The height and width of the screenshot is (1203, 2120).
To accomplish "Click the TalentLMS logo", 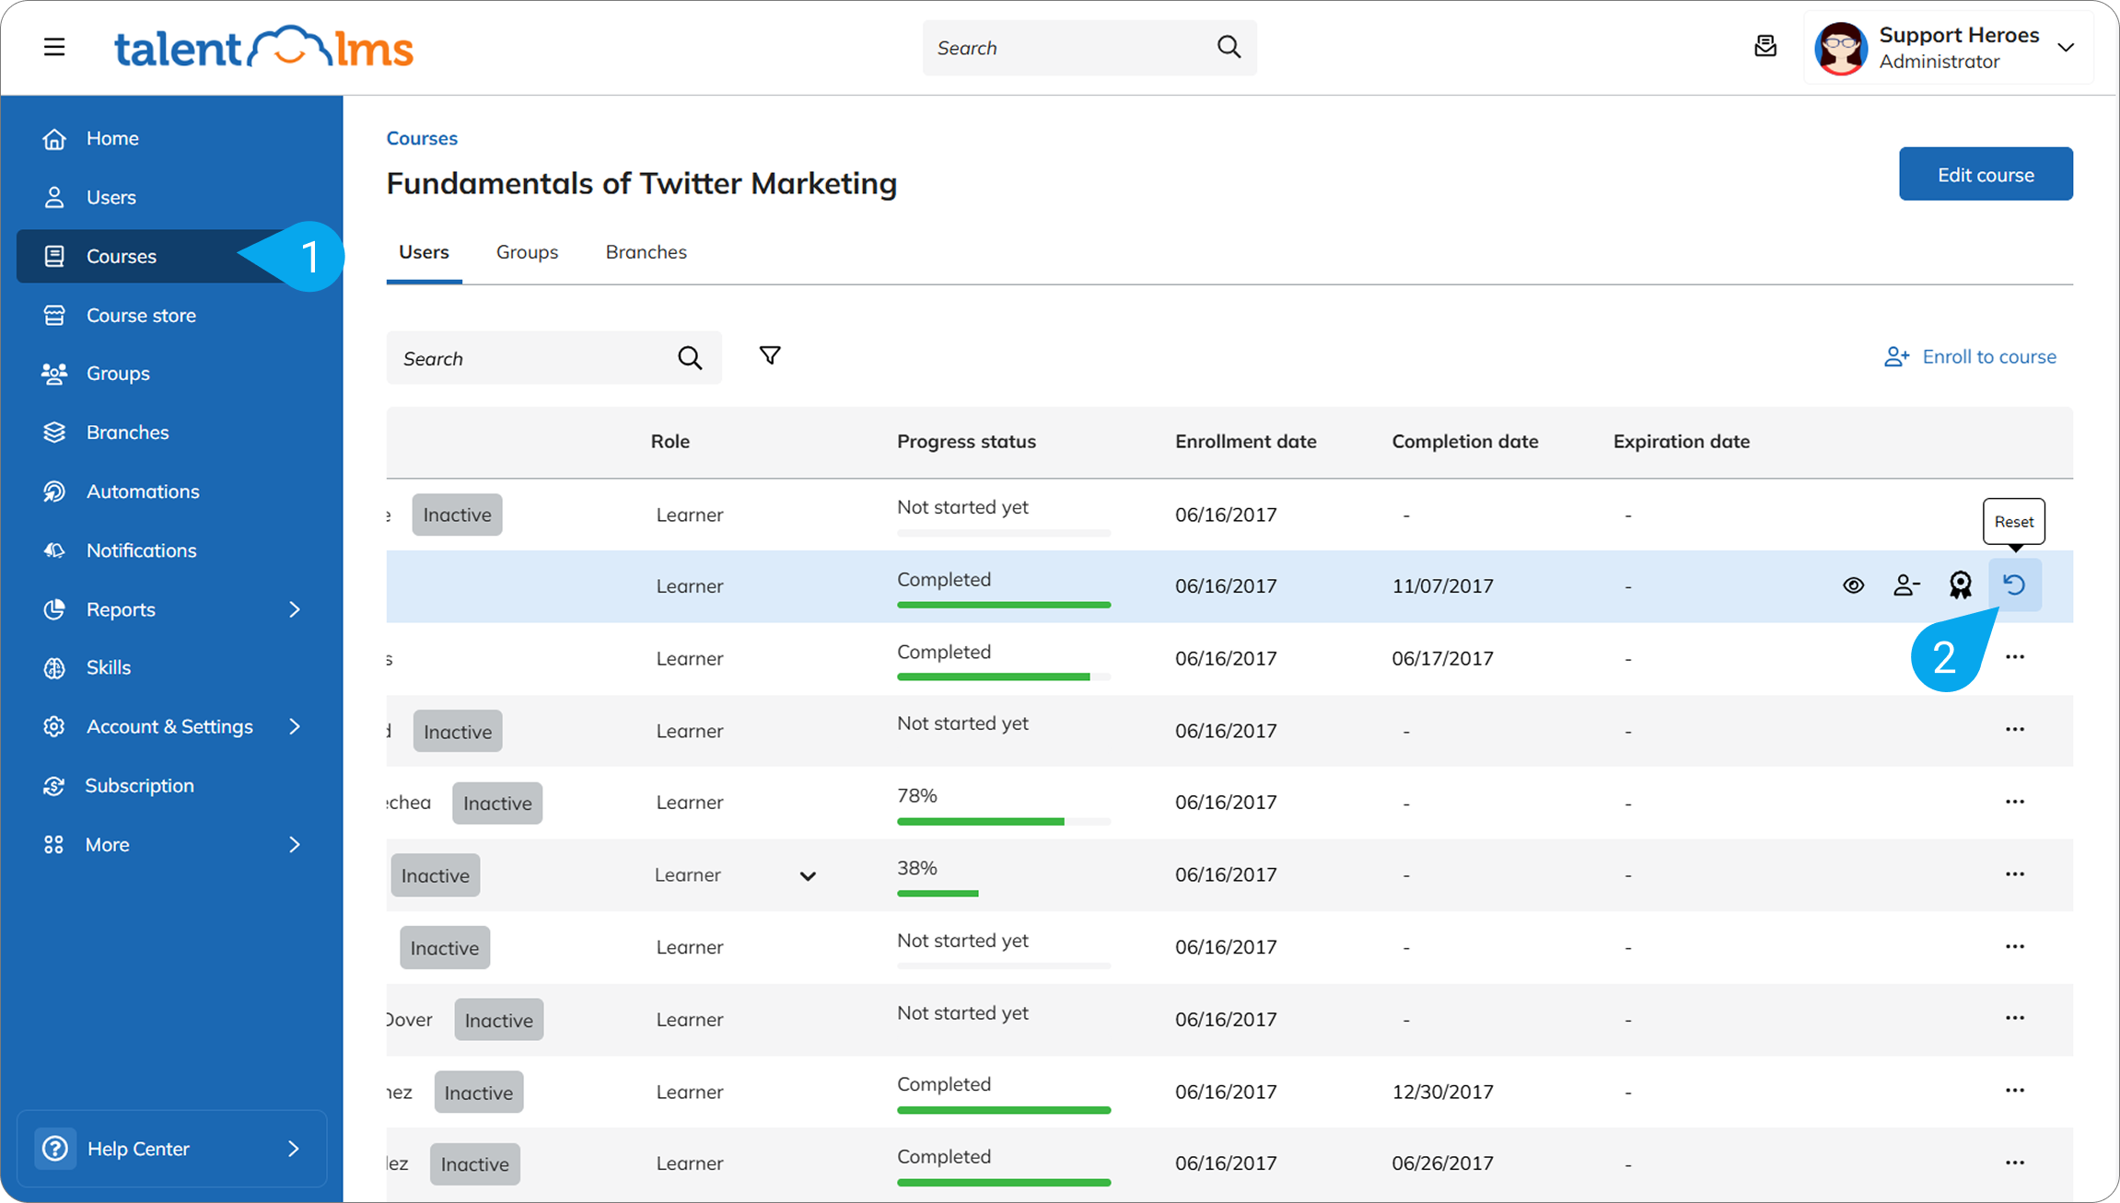I will 263,47.
